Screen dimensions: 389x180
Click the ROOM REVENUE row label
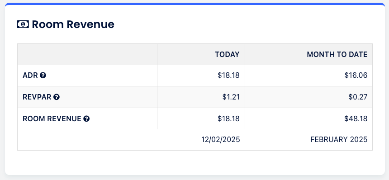coord(52,119)
